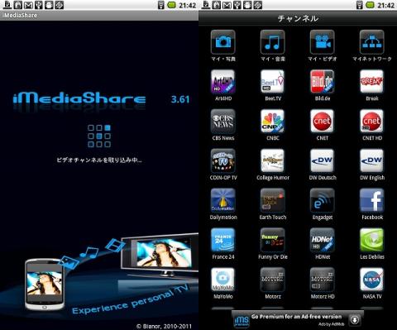Tap the Blanor 2010-2011 copyright text

coord(164,326)
